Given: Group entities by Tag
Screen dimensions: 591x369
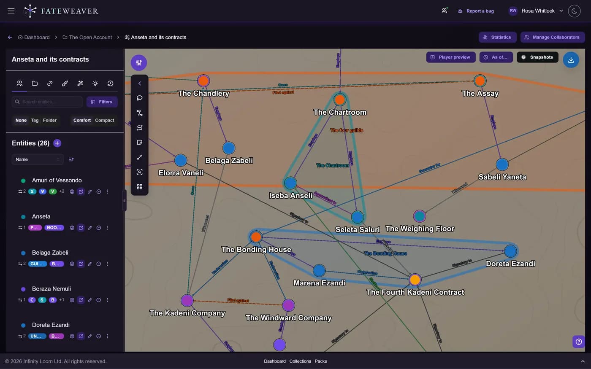Looking at the screenshot, I should tap(35, 120).
